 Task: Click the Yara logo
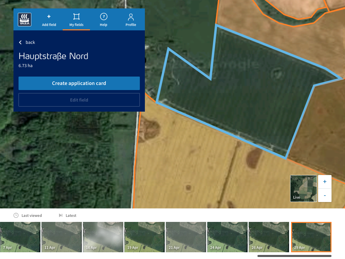pos(25,19)
